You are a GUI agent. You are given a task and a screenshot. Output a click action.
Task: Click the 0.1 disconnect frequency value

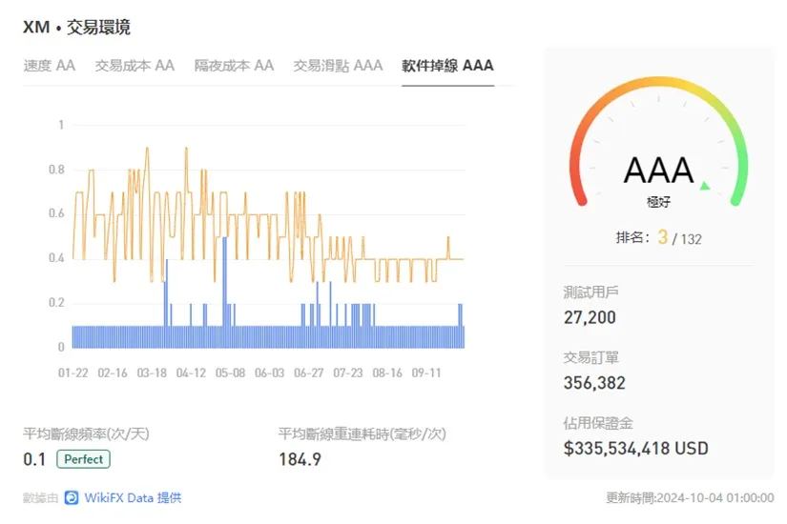[x=34, y=459]
